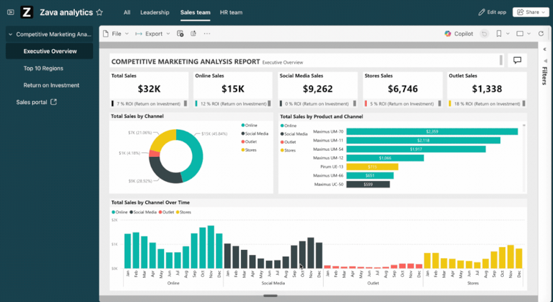553x302 pixels.
Task: Open the more options ellipsis in toolbar
Action: (x=207, y=34)
